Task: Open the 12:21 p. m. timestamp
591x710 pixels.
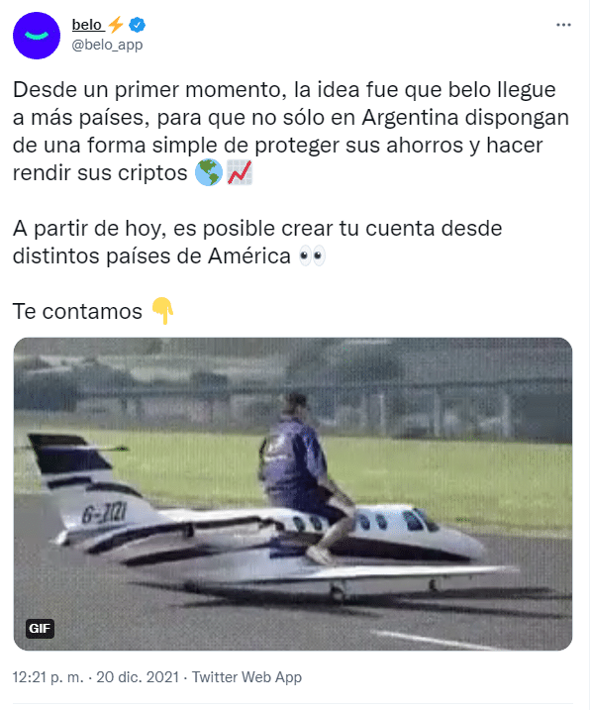Action: pyautogui.click(x=48, y=677)
